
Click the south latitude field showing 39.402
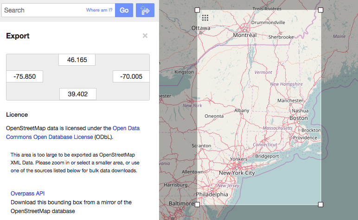78,94
